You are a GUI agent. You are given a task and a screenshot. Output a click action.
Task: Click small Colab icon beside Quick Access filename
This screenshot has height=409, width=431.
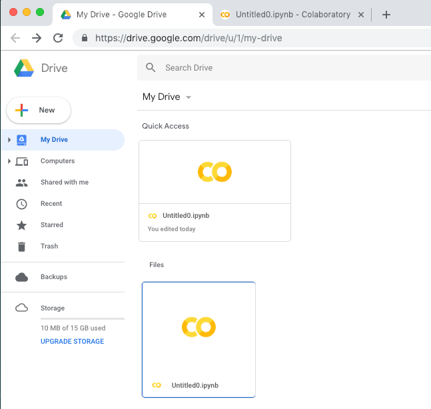point(153,216)
